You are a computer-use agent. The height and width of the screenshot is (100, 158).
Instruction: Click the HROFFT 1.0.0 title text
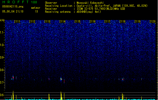pos(20,2)
